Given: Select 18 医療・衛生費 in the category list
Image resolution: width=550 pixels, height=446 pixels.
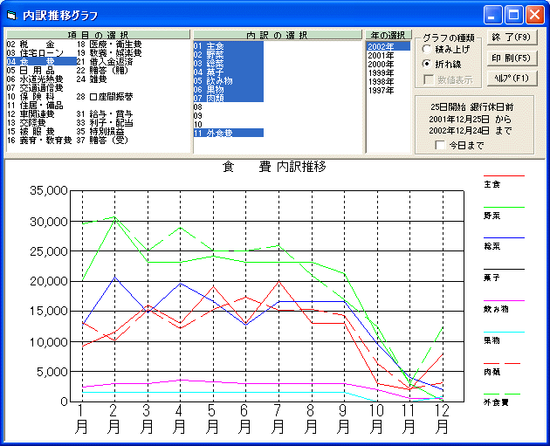Looking at the screenshot, I should click(x=109, y=44).
